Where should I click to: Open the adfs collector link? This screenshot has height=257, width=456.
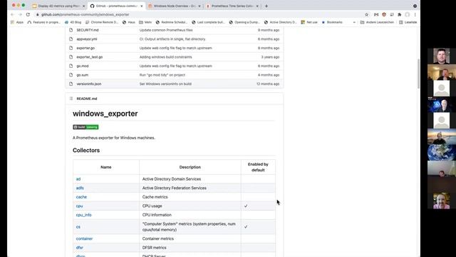[x=80, y=188]
